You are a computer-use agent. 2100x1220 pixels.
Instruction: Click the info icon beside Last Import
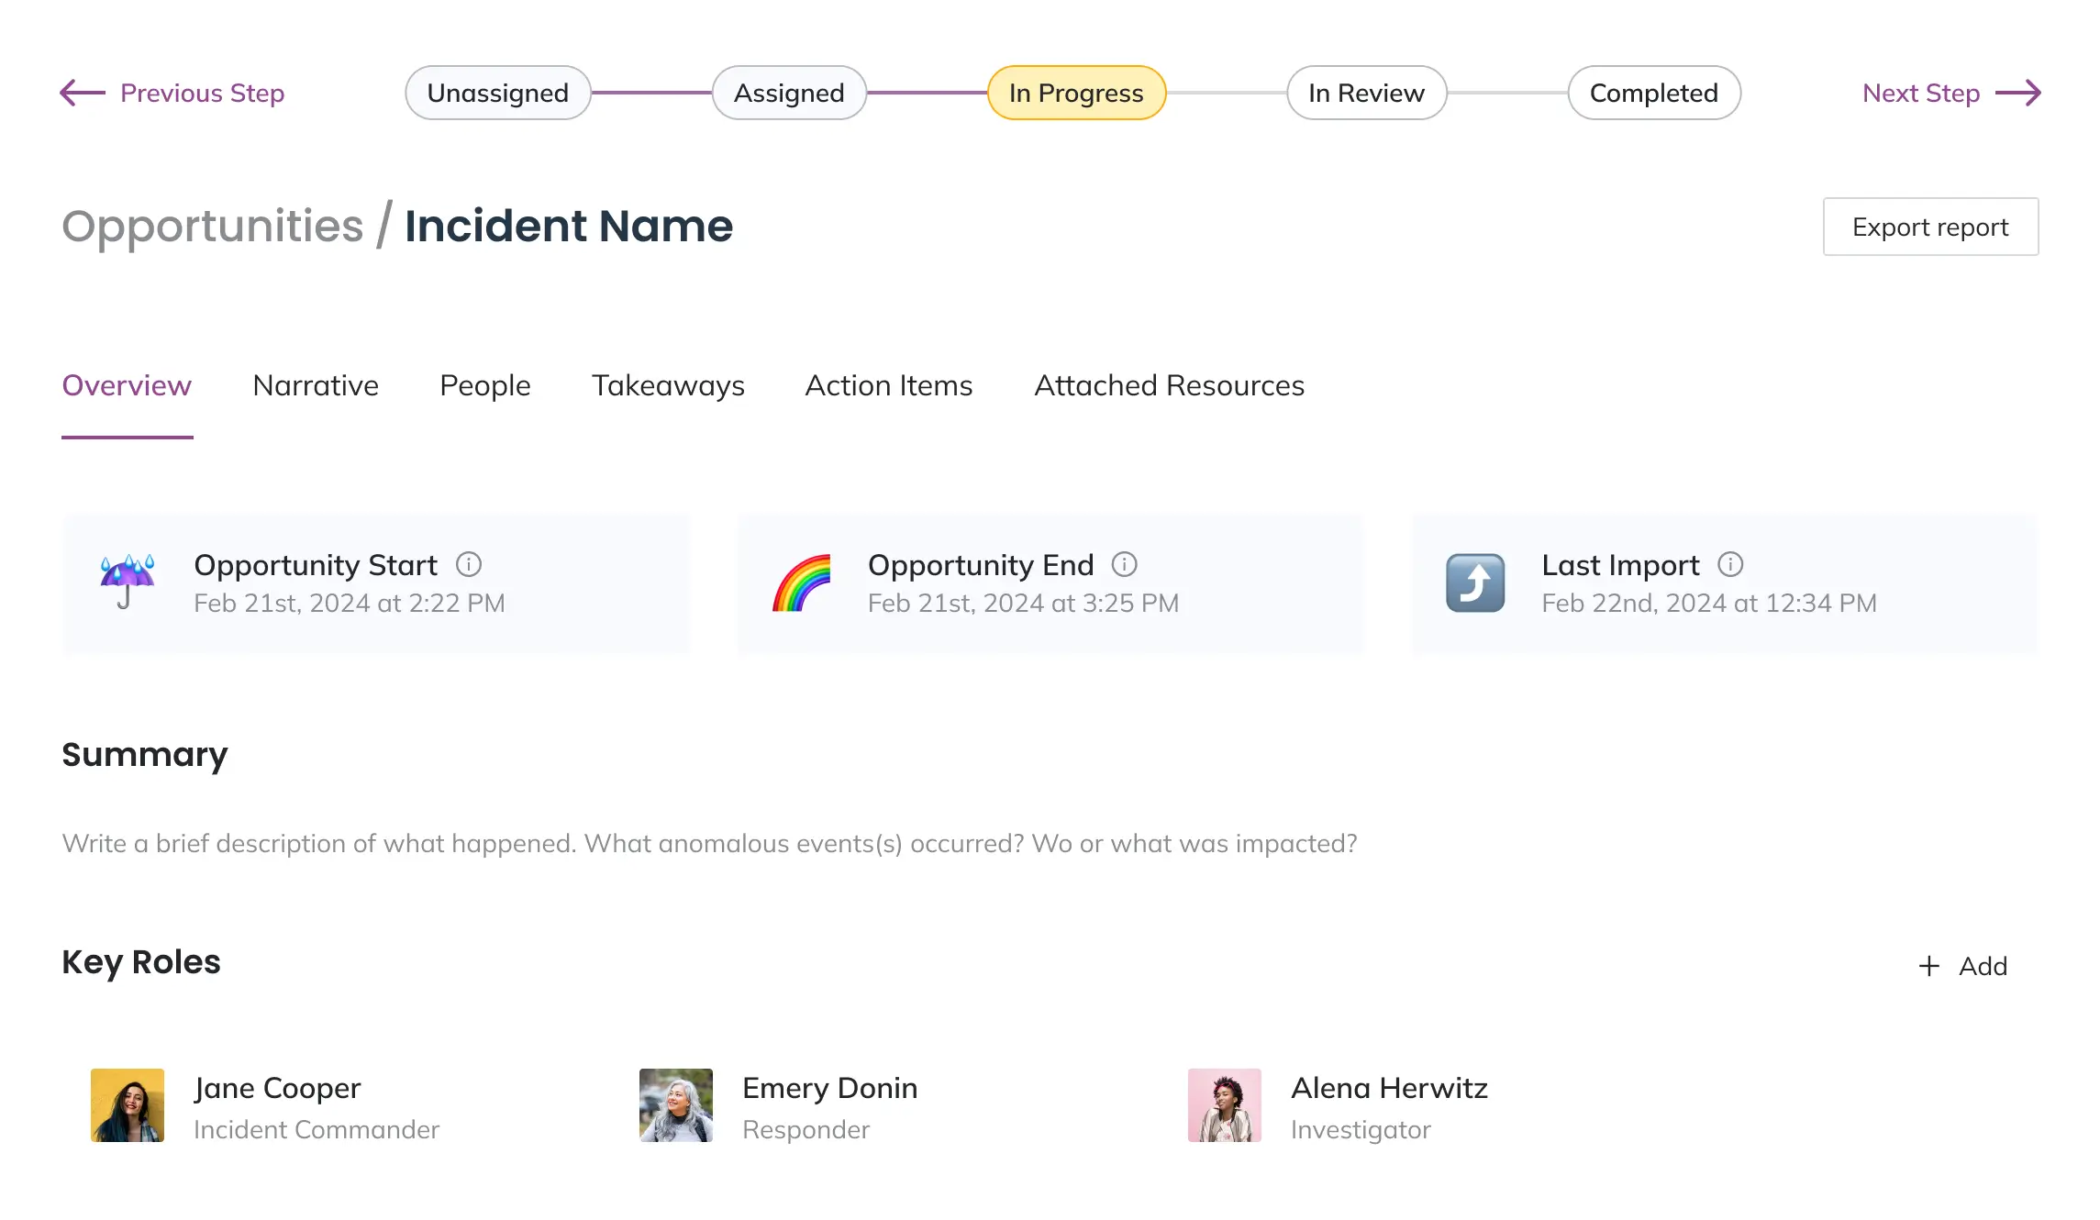click(1730, 564)
